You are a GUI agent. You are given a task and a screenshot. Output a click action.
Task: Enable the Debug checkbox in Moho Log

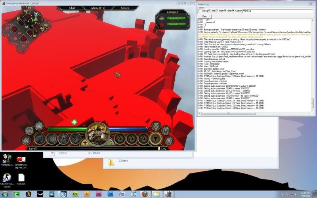[x=200, y=11]
